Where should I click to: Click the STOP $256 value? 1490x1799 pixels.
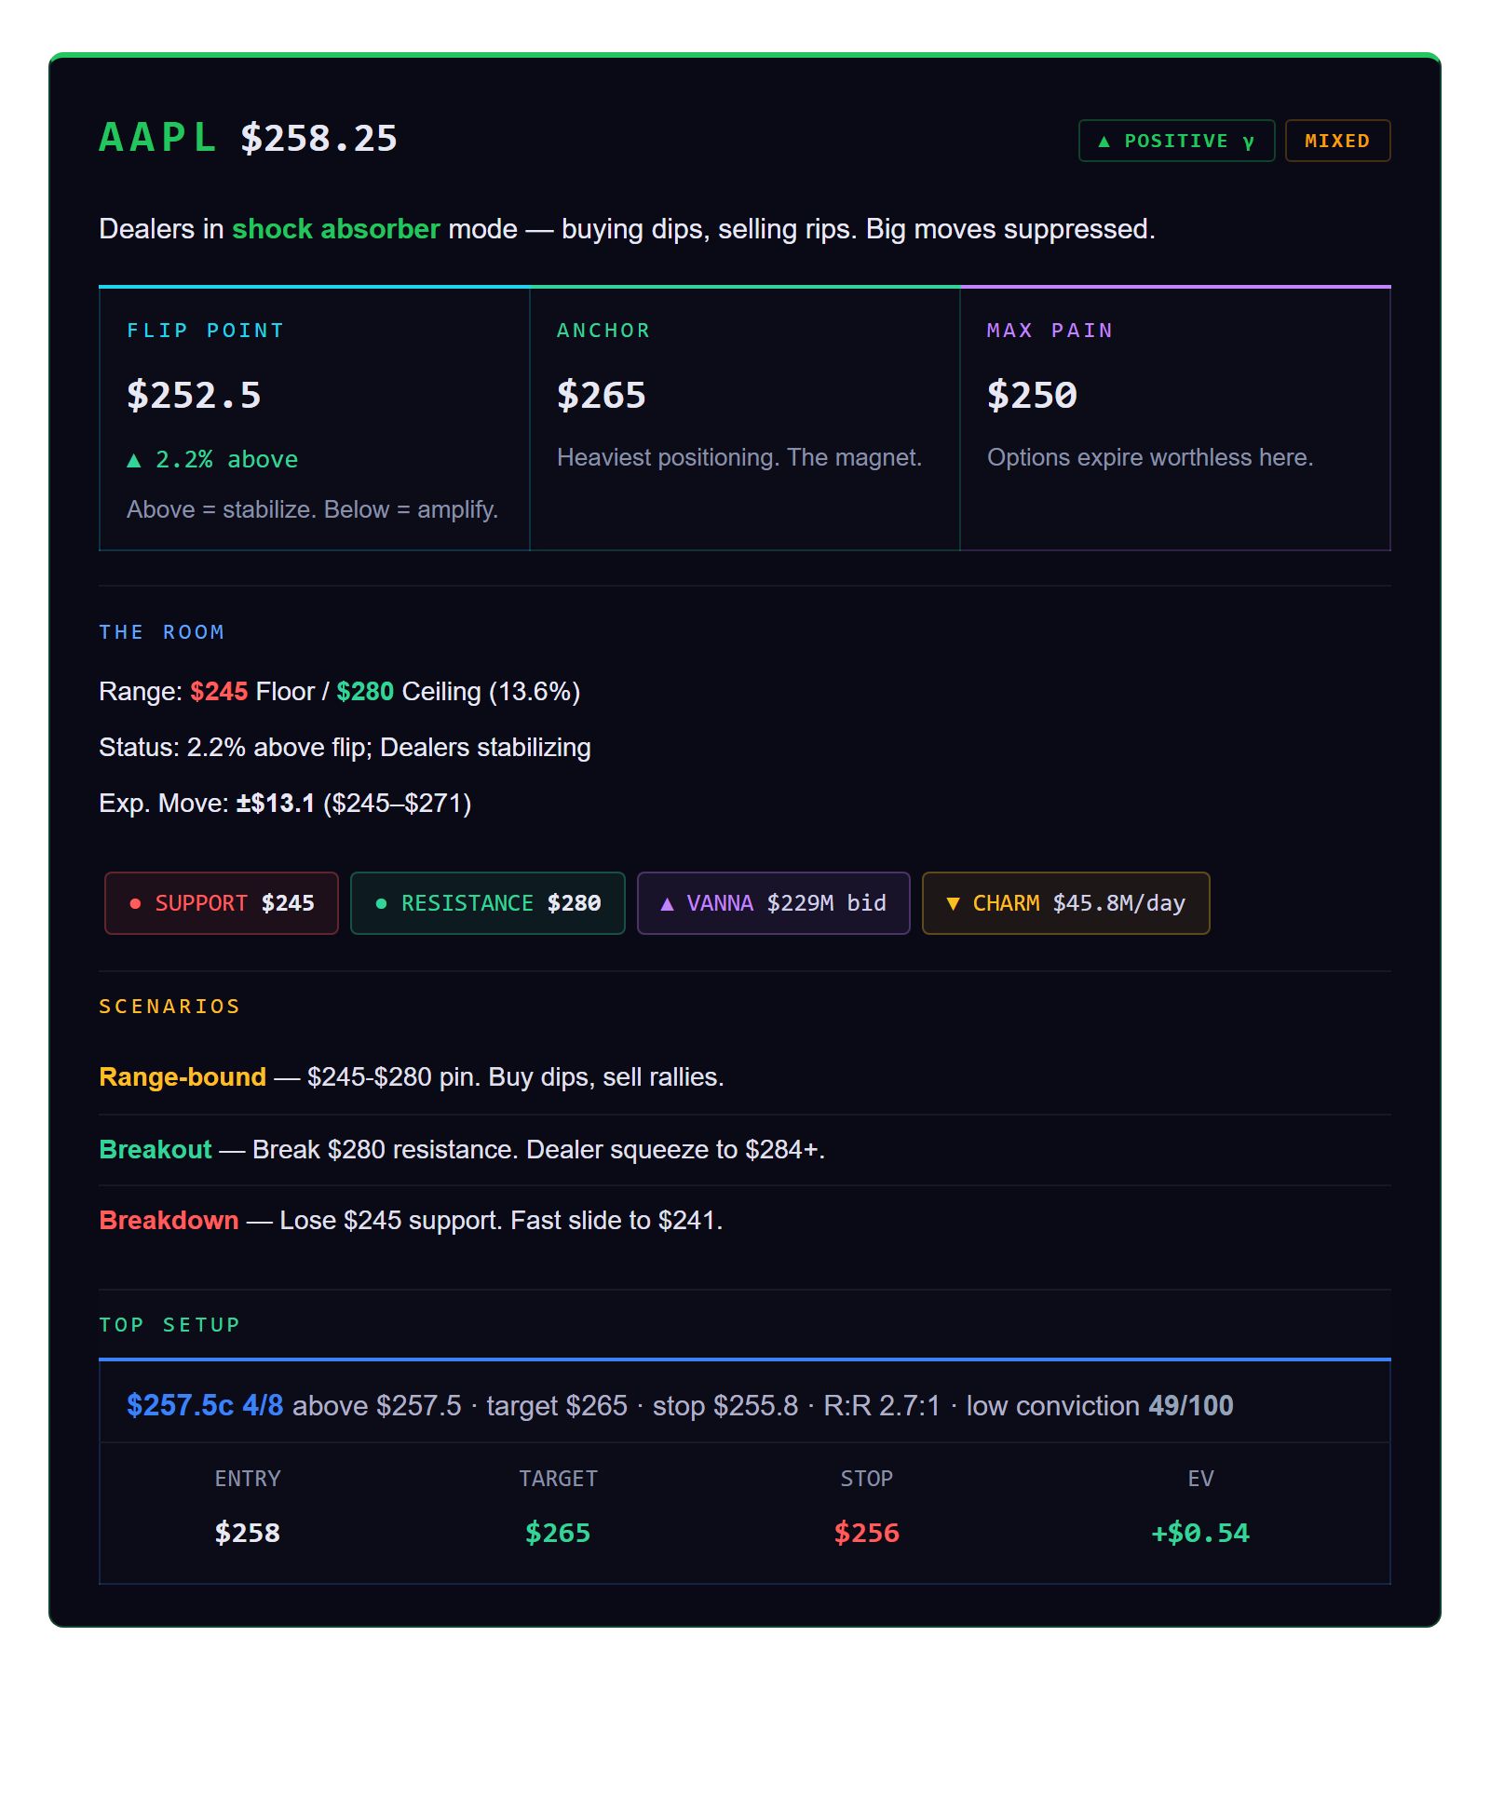[x=867, y=1533]
